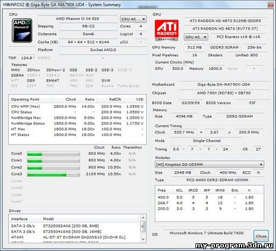276x251 pixels.
Task: Click the Core0 usage progress bar
Action: [53, 154]
